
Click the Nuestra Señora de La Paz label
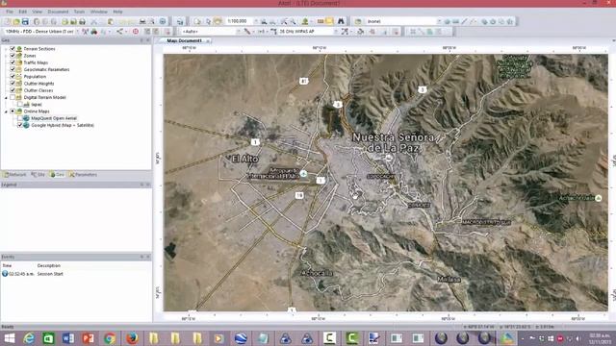394,142
